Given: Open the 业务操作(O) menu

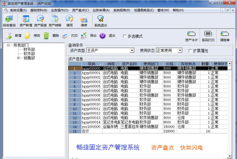Looking at the screenshot, I should [59, 10].
